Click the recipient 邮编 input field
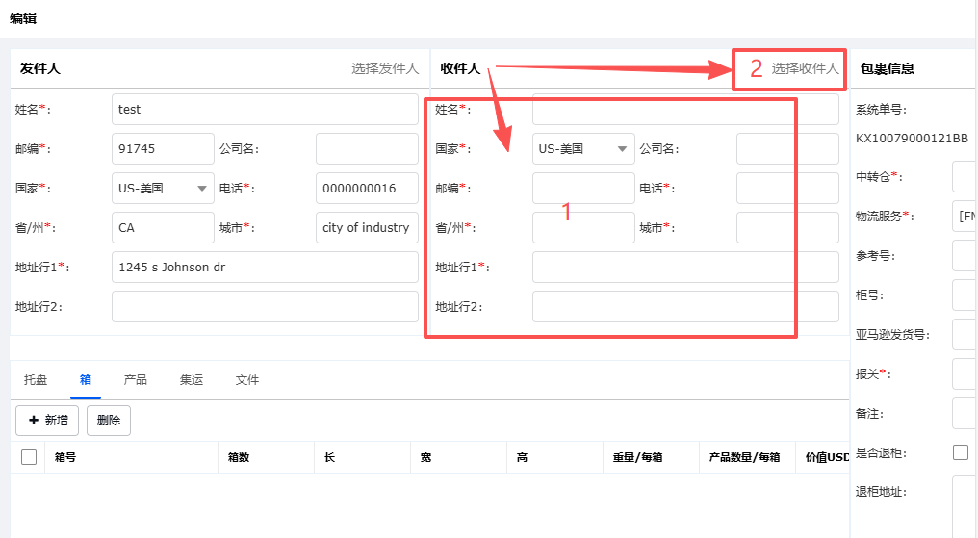Screen dimensions: 978x538 tap(583, 189)
